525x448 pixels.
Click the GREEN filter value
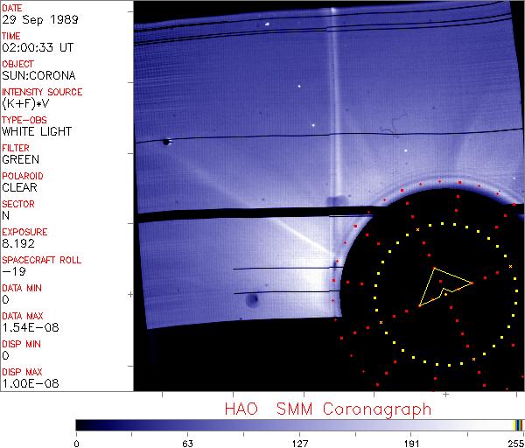[x=20, y=159]
